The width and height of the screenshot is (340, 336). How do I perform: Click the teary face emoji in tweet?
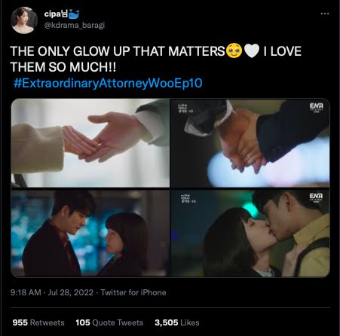[x=234, y=51]
